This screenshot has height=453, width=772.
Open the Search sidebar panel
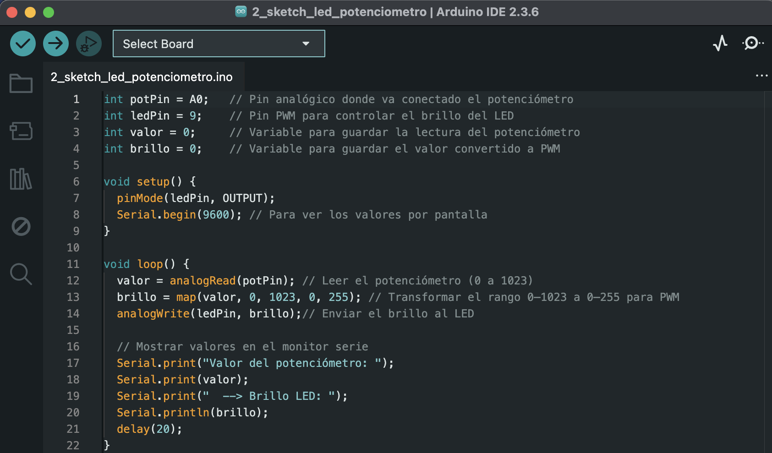(21, 274)
